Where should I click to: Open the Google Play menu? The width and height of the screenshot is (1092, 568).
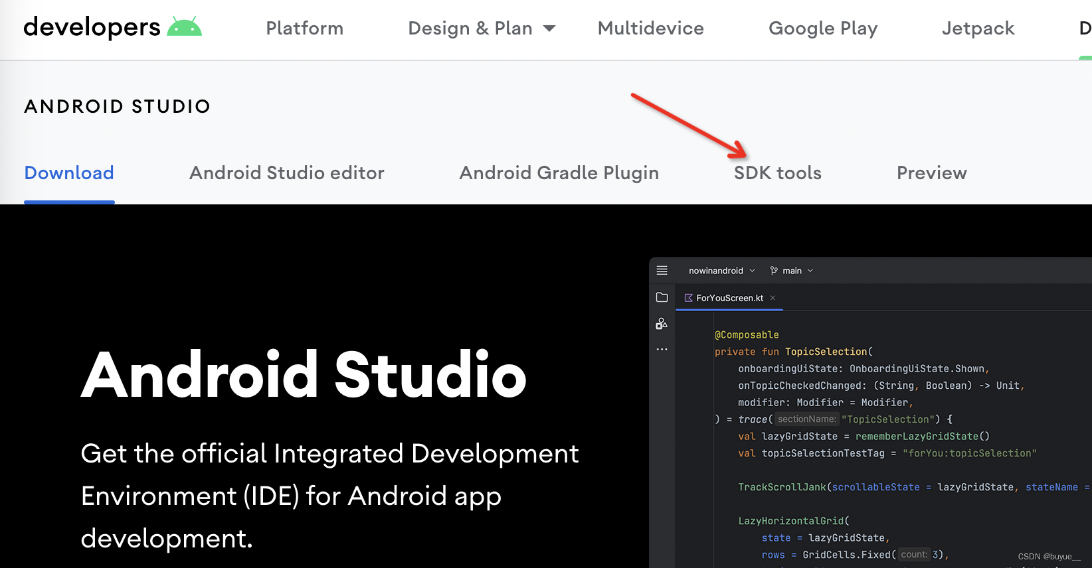pyautogui.click(x=823, y=29)
